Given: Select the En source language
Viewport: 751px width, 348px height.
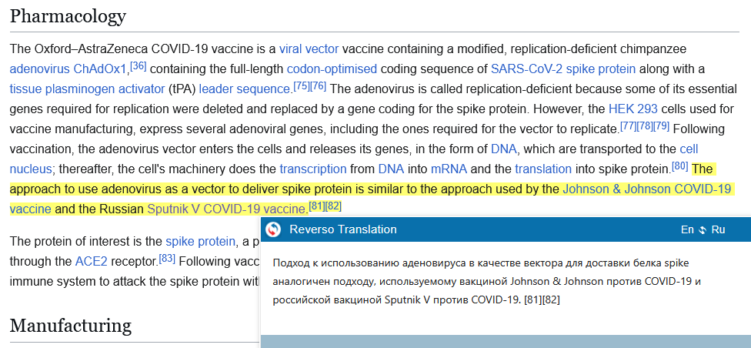Looking at the screenshot, I should [x=687, y=229].
